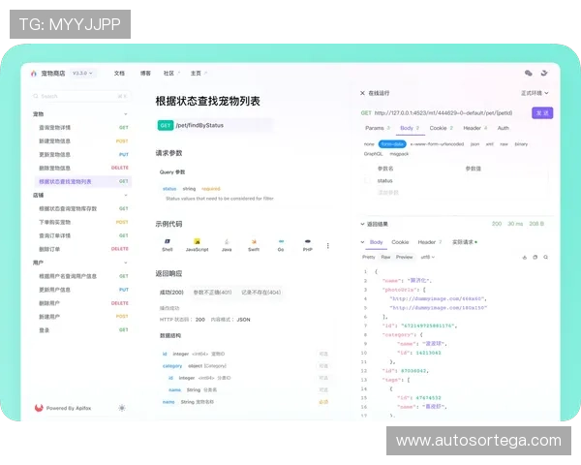The height and width of the screenshot is (465, 581).
Task: Select the json body type
Action: click(x=474, y=144)
